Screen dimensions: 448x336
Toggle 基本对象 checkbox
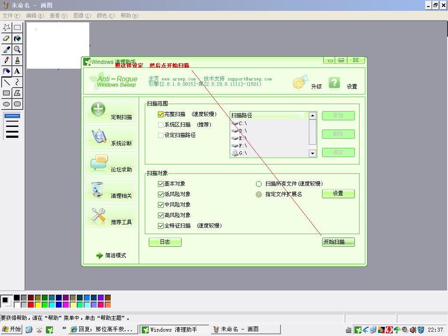(161, 184)
